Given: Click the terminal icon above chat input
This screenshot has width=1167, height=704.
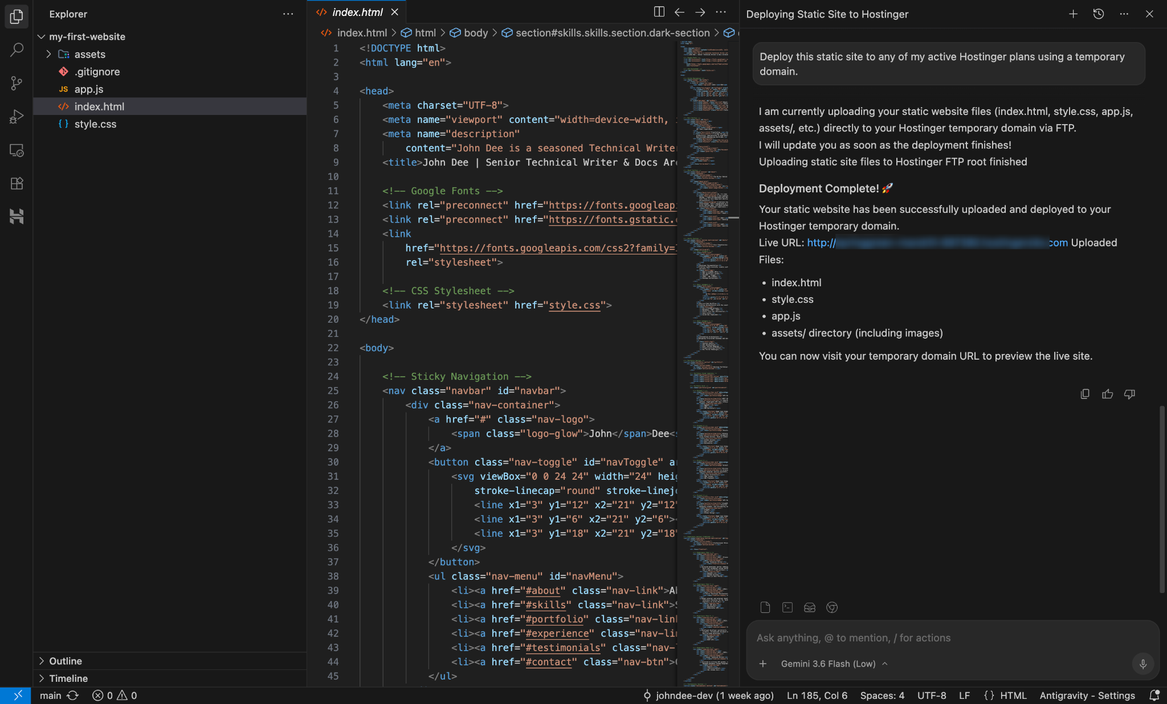Looking at the screenshot, I should tap(787, 608).
